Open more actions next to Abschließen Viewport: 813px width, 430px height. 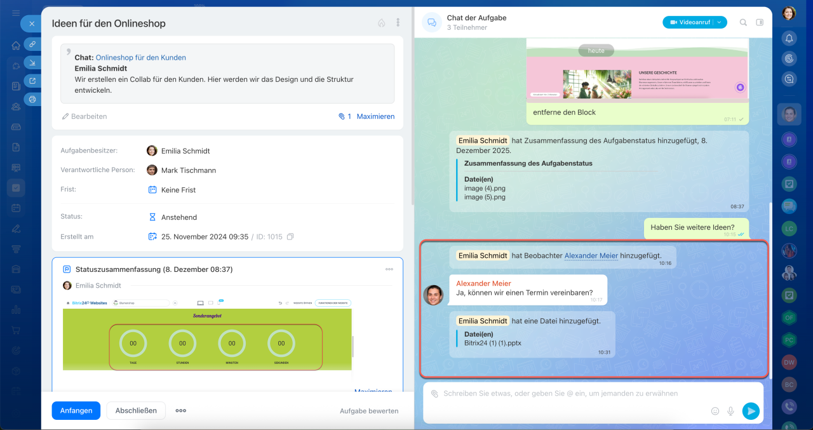pos(181,411)
